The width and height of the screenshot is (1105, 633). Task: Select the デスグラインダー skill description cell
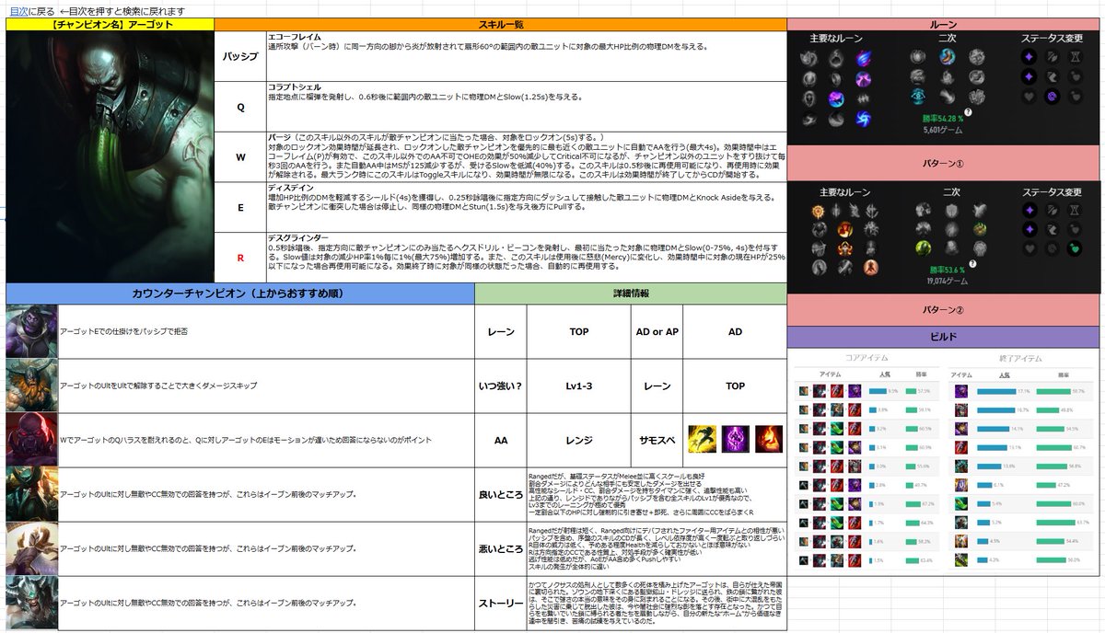pyautogui.click(x=527, y=258)
